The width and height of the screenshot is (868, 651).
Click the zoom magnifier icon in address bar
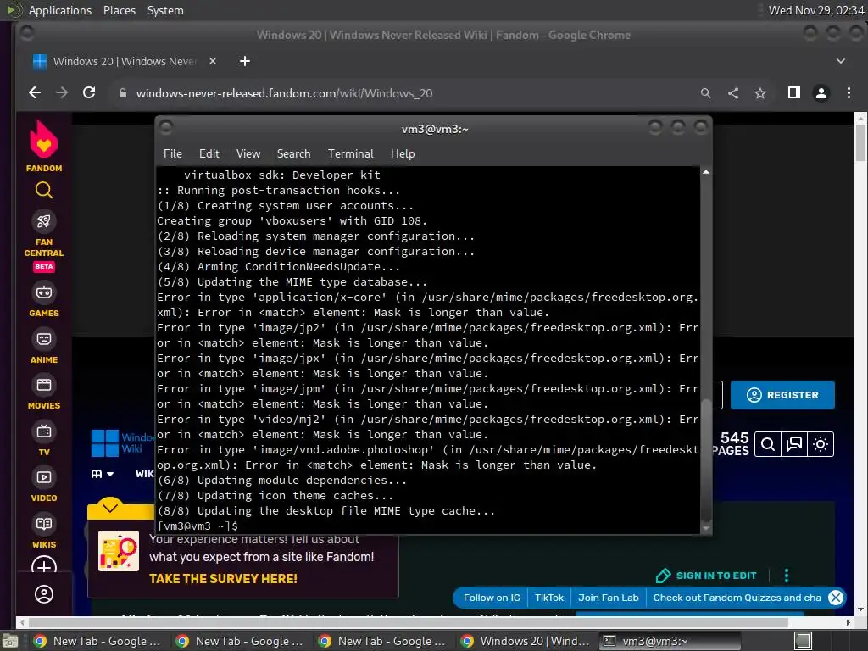pos(705,93)
